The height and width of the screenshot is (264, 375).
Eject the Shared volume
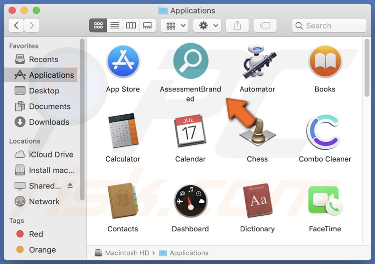click(x=70, y=185)
